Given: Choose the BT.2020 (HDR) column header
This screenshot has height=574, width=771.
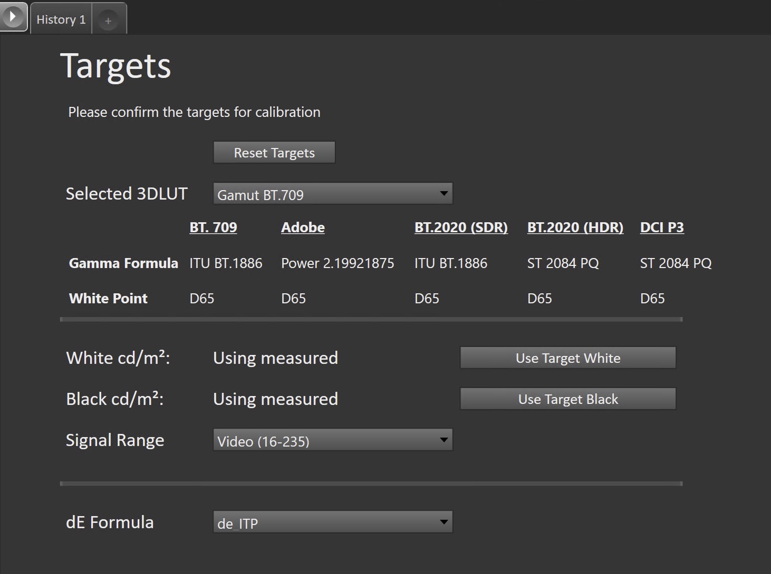Looking at the screenshot, I should pyautogui.click(x=575, y=227).
